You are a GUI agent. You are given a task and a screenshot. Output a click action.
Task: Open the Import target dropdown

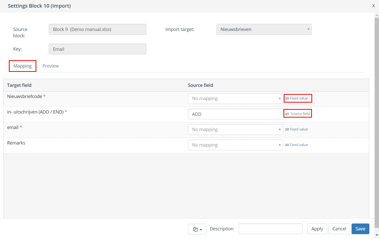[264, 29]
